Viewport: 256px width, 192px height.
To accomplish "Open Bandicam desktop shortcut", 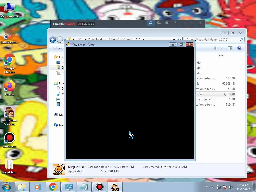I will click(x=10, y=140).
